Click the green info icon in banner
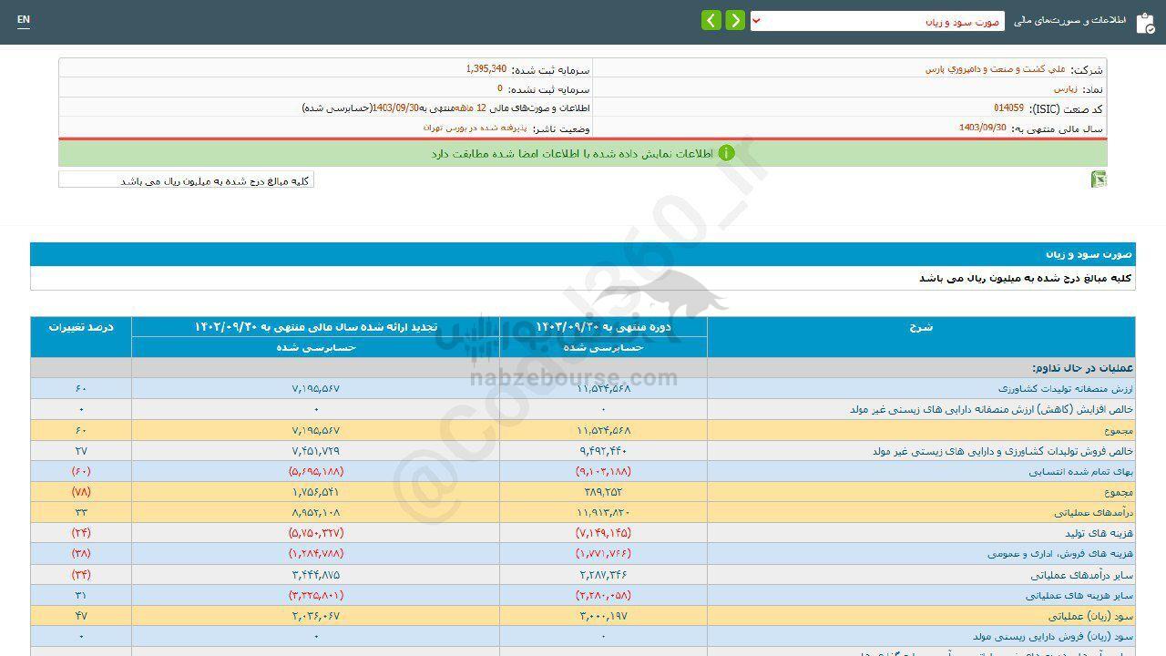This screenshot has width=1166, height=656. [726, 153]
